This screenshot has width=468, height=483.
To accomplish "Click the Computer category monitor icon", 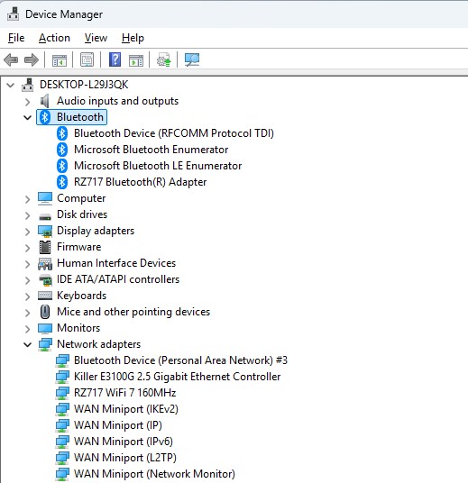I will pos(45,198).
